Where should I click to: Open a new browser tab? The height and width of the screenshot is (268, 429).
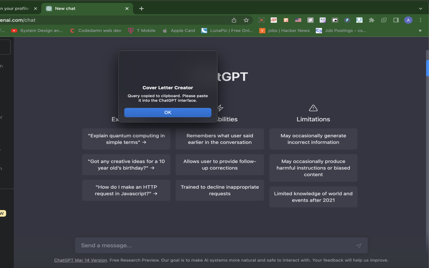pyautogui.click(x=141, y=9)
